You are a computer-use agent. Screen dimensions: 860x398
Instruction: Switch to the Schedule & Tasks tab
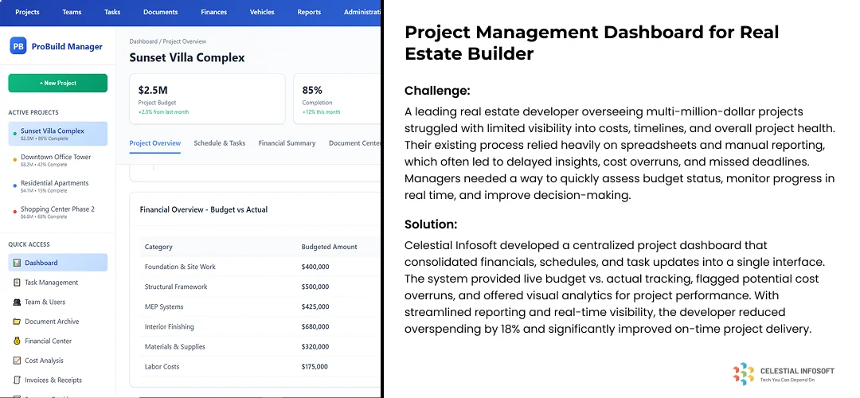pos(220,143)
